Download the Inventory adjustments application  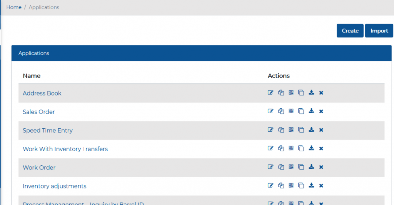click(312, 185)
